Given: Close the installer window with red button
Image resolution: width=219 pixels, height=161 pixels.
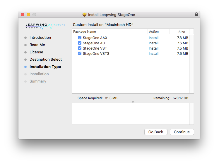Looking at the screenshot, I should point(23,15).
